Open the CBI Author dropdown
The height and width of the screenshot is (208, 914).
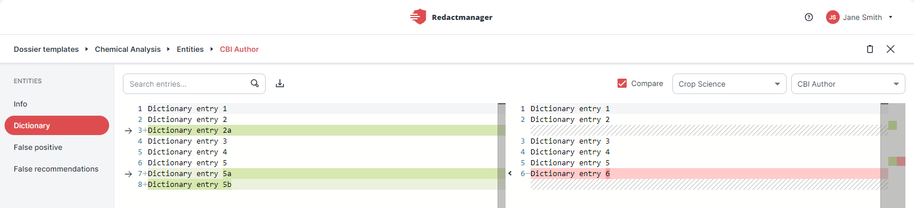tap(848, 84)
